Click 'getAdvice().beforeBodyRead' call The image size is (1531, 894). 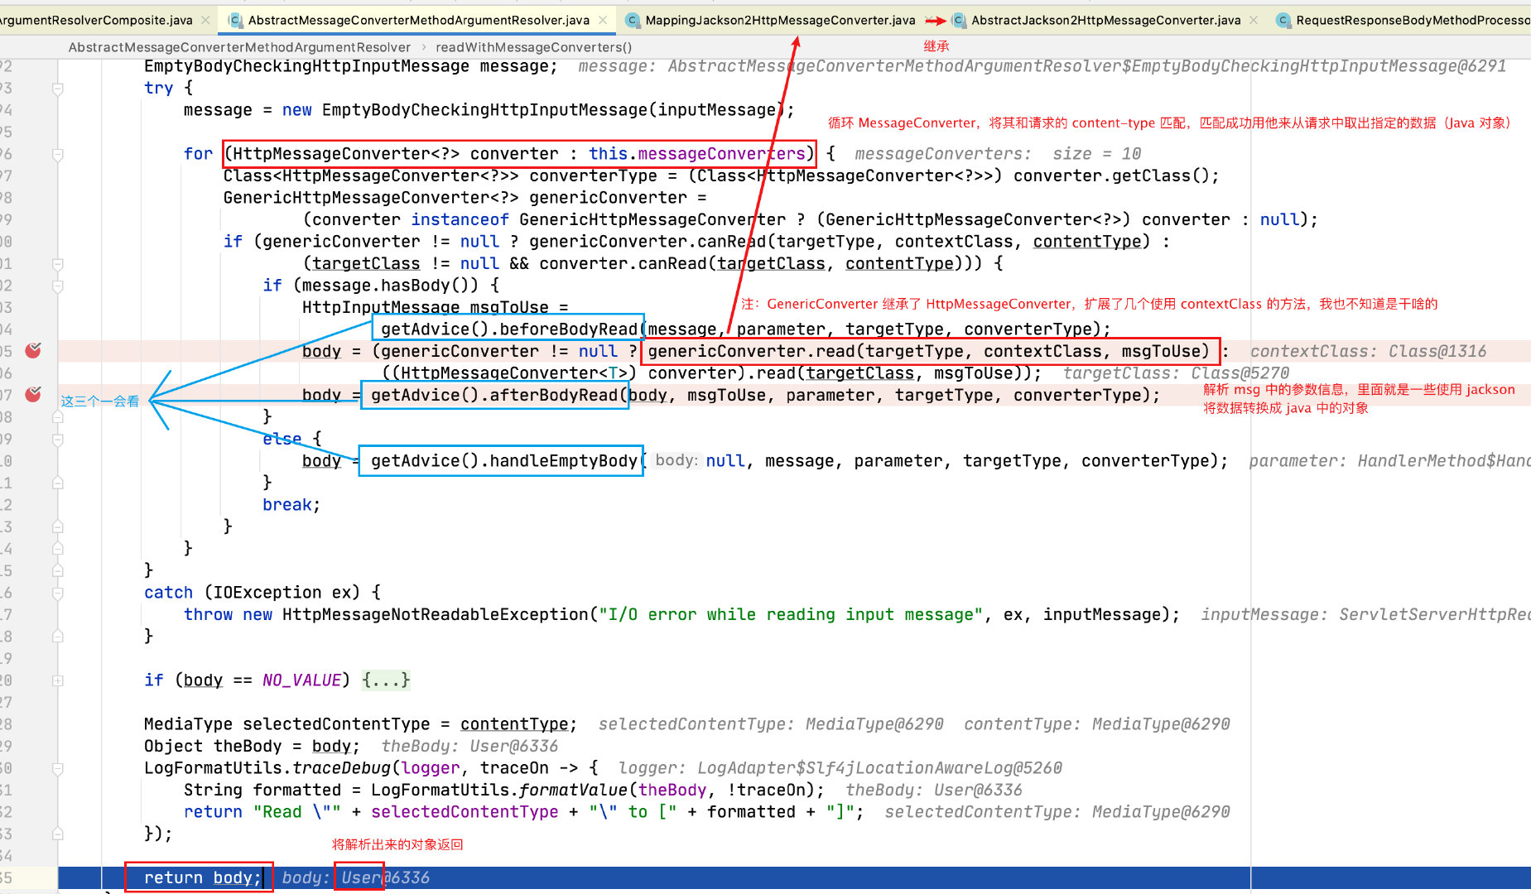510,329
